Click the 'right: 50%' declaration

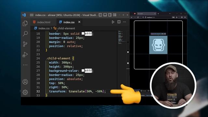(x=59, y=87)
